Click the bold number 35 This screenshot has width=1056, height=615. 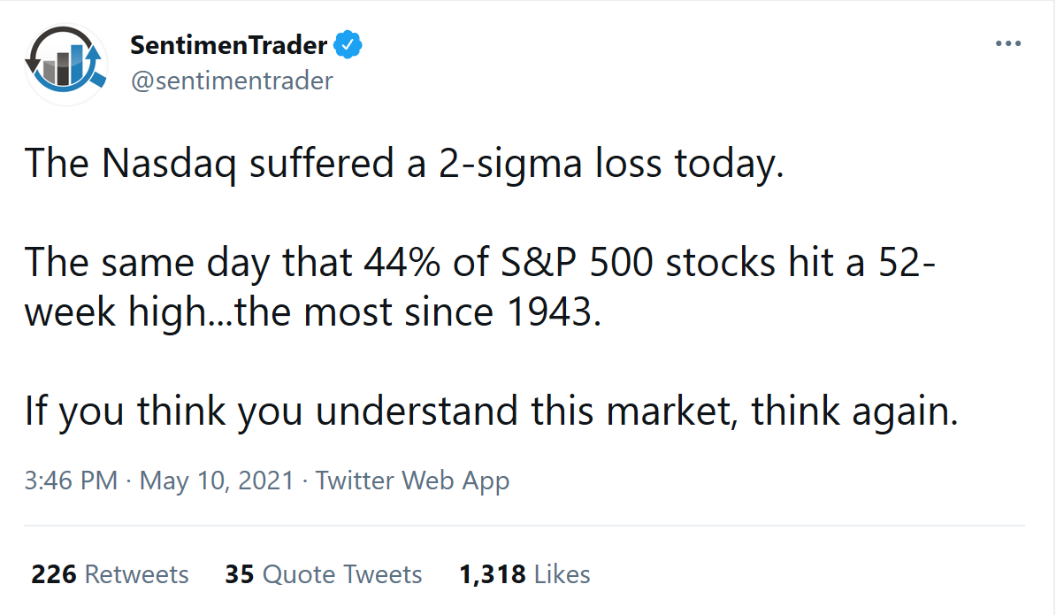240,574
